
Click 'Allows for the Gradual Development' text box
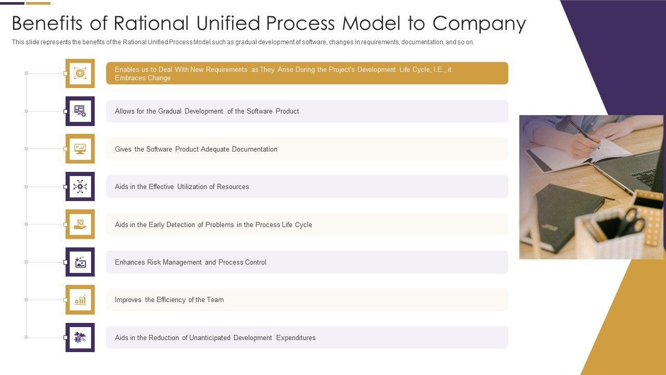pos(307,111)
